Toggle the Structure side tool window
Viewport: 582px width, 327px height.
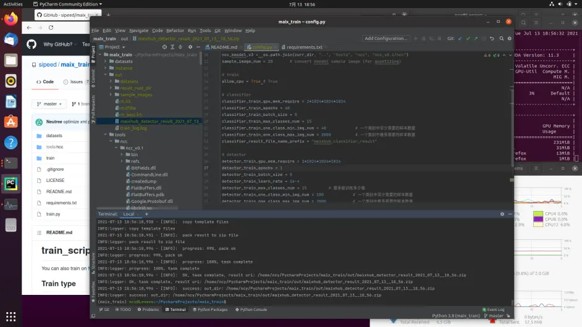[93, 263]
